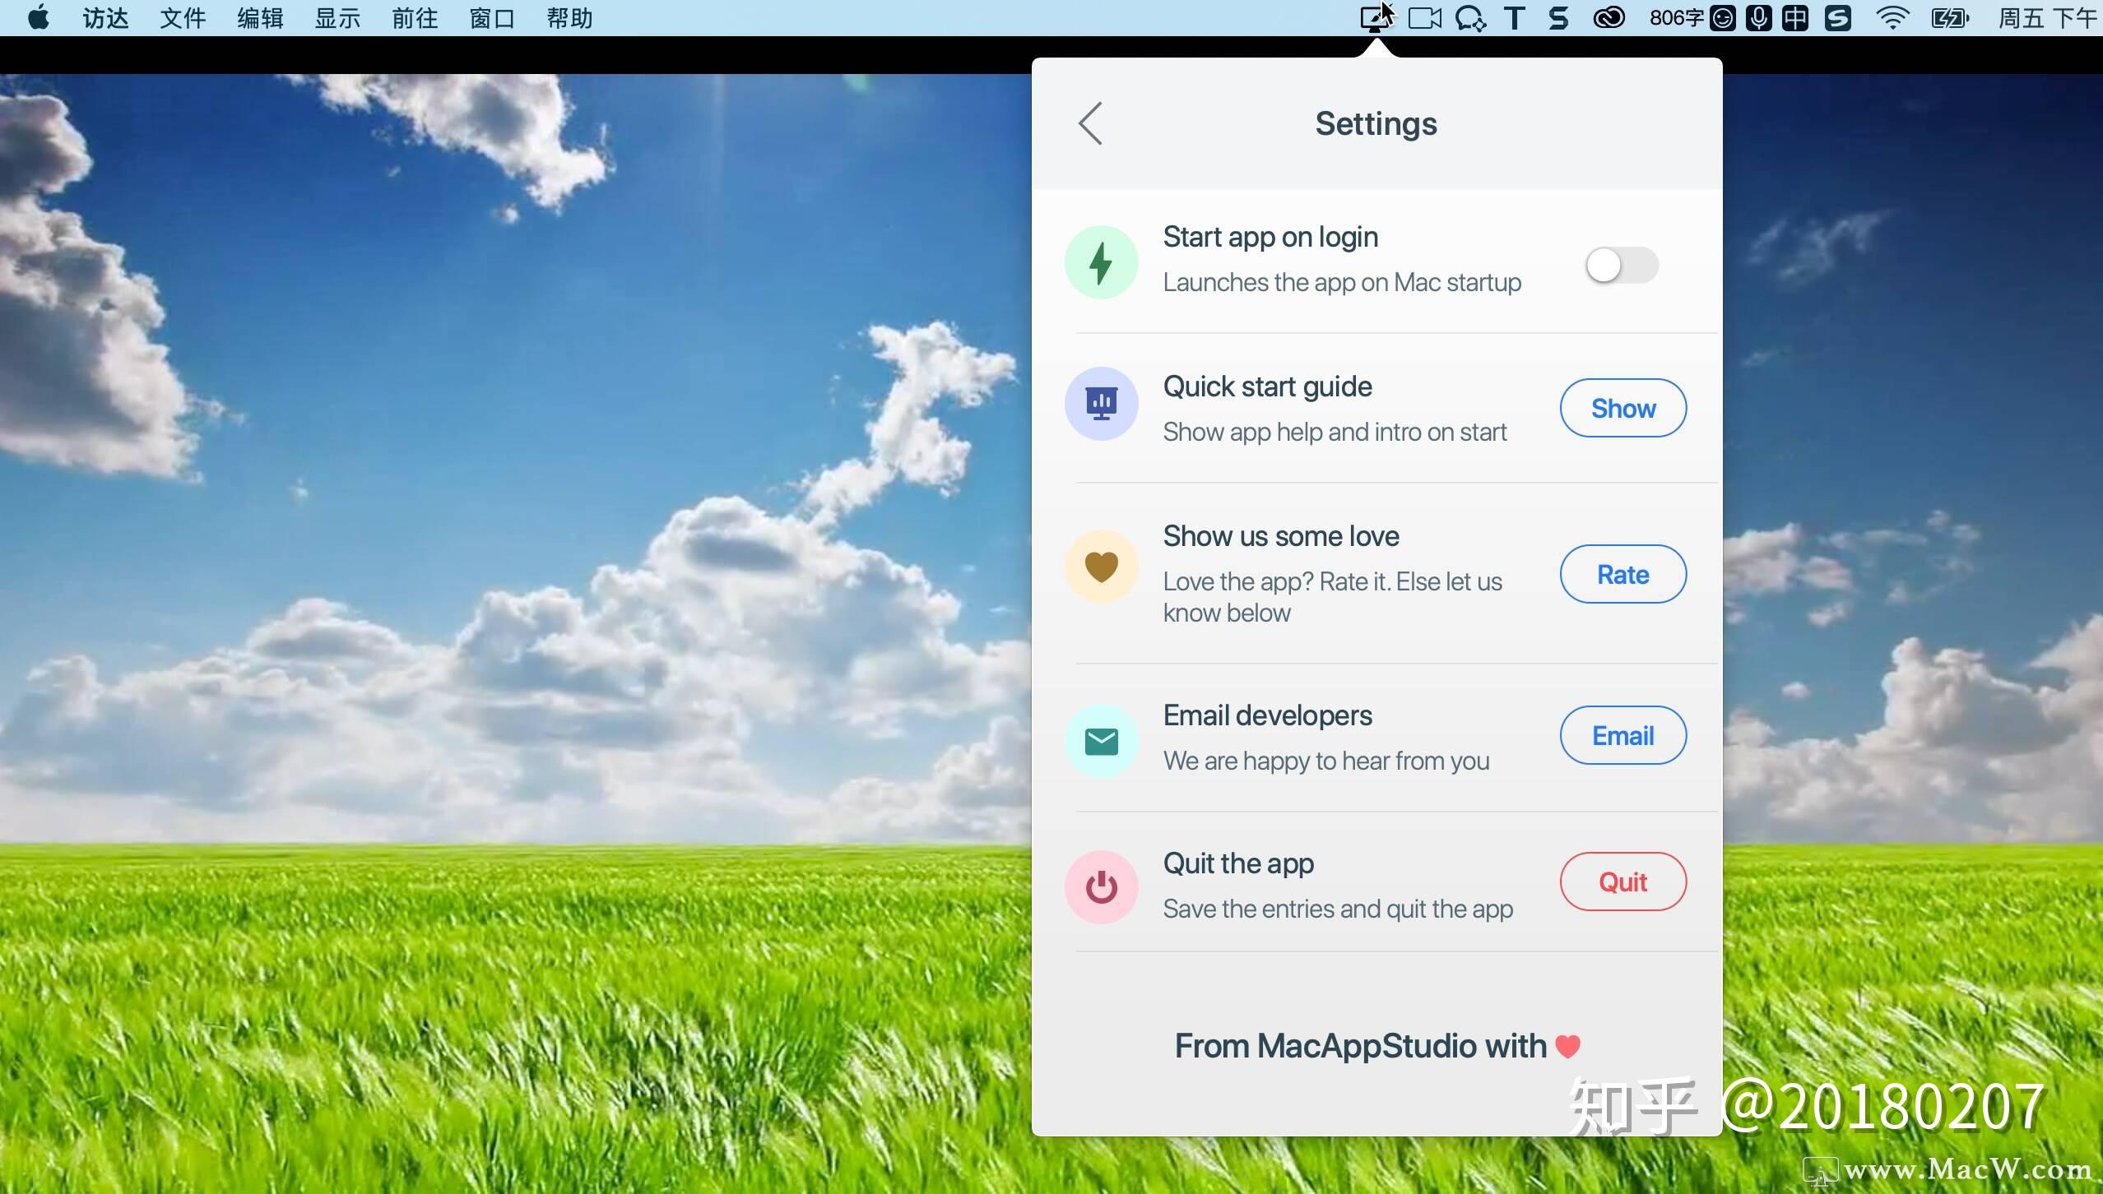Open the 文件 menu
The image size is (2103, 1194).
click(182, 17)
